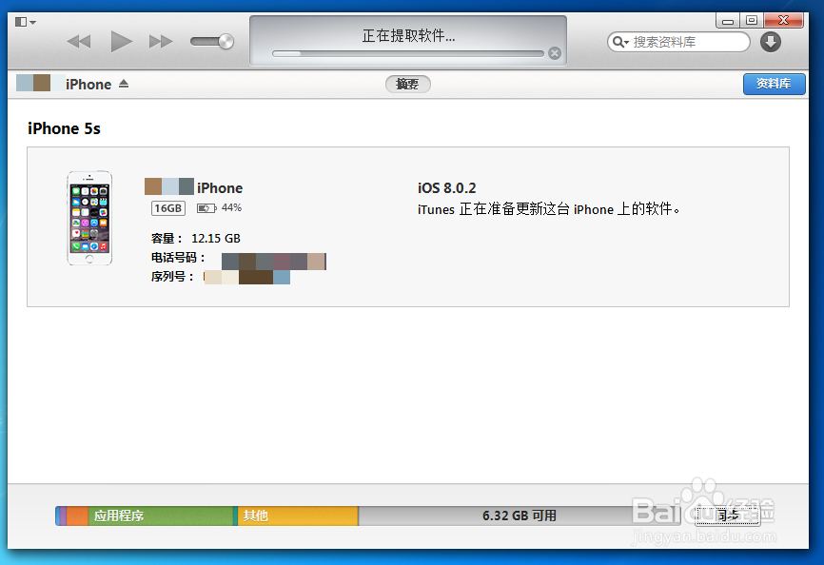Screen dimensions: 824x565
Task: Adjust the volume slider knob
Action: tap(226, 42)
